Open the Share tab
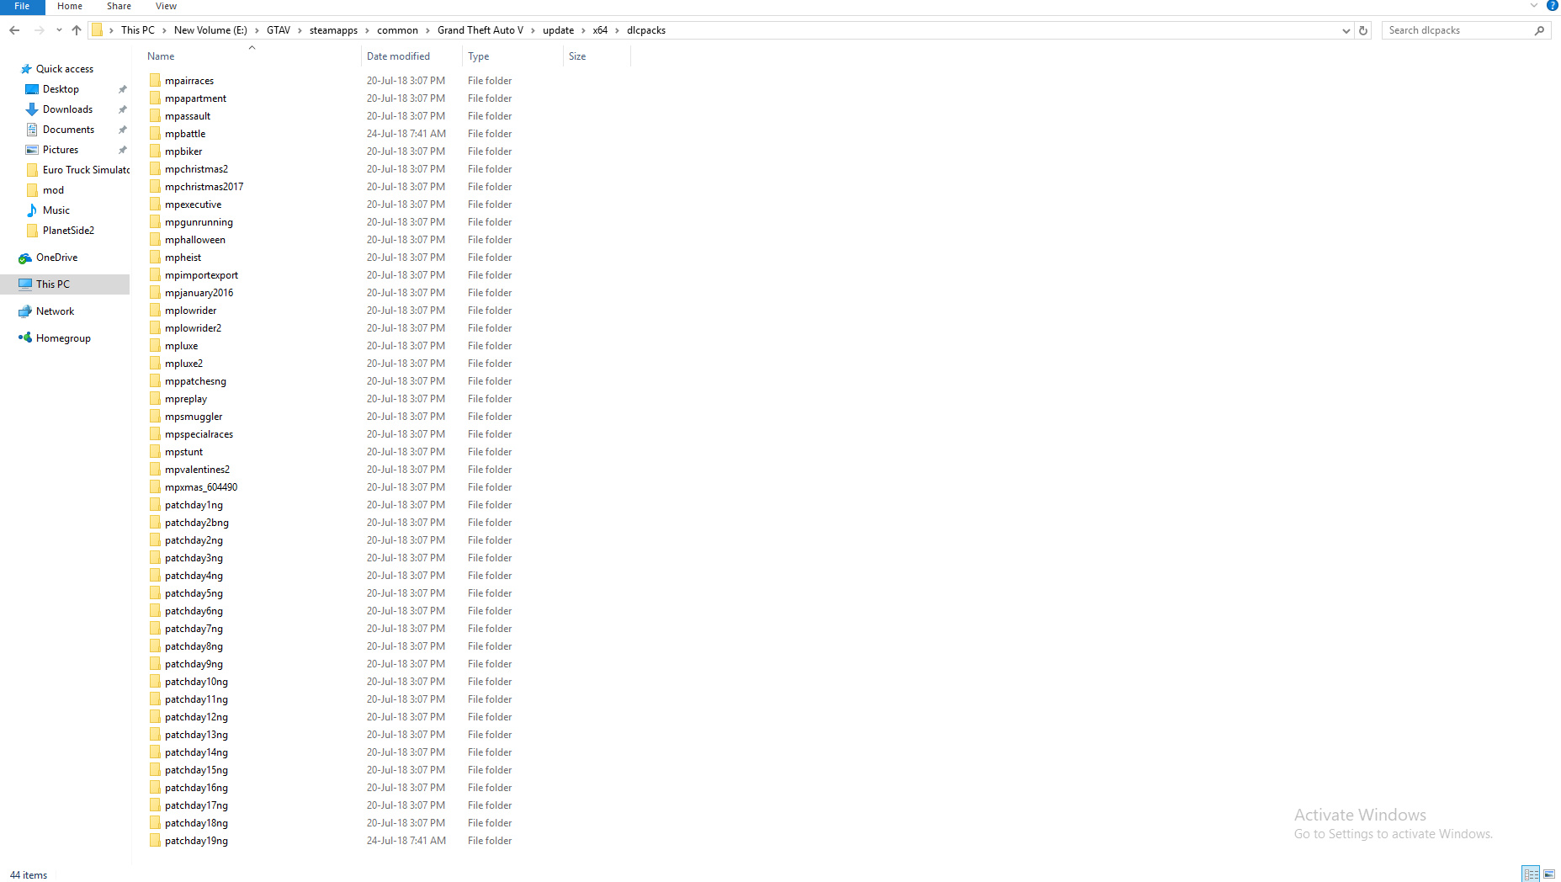1561x882 pixels. click(x=118, y=6)
